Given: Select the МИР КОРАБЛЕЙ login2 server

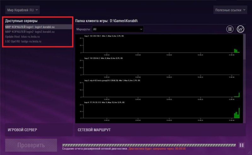Looking at the screenshot, I should [30, 32].
